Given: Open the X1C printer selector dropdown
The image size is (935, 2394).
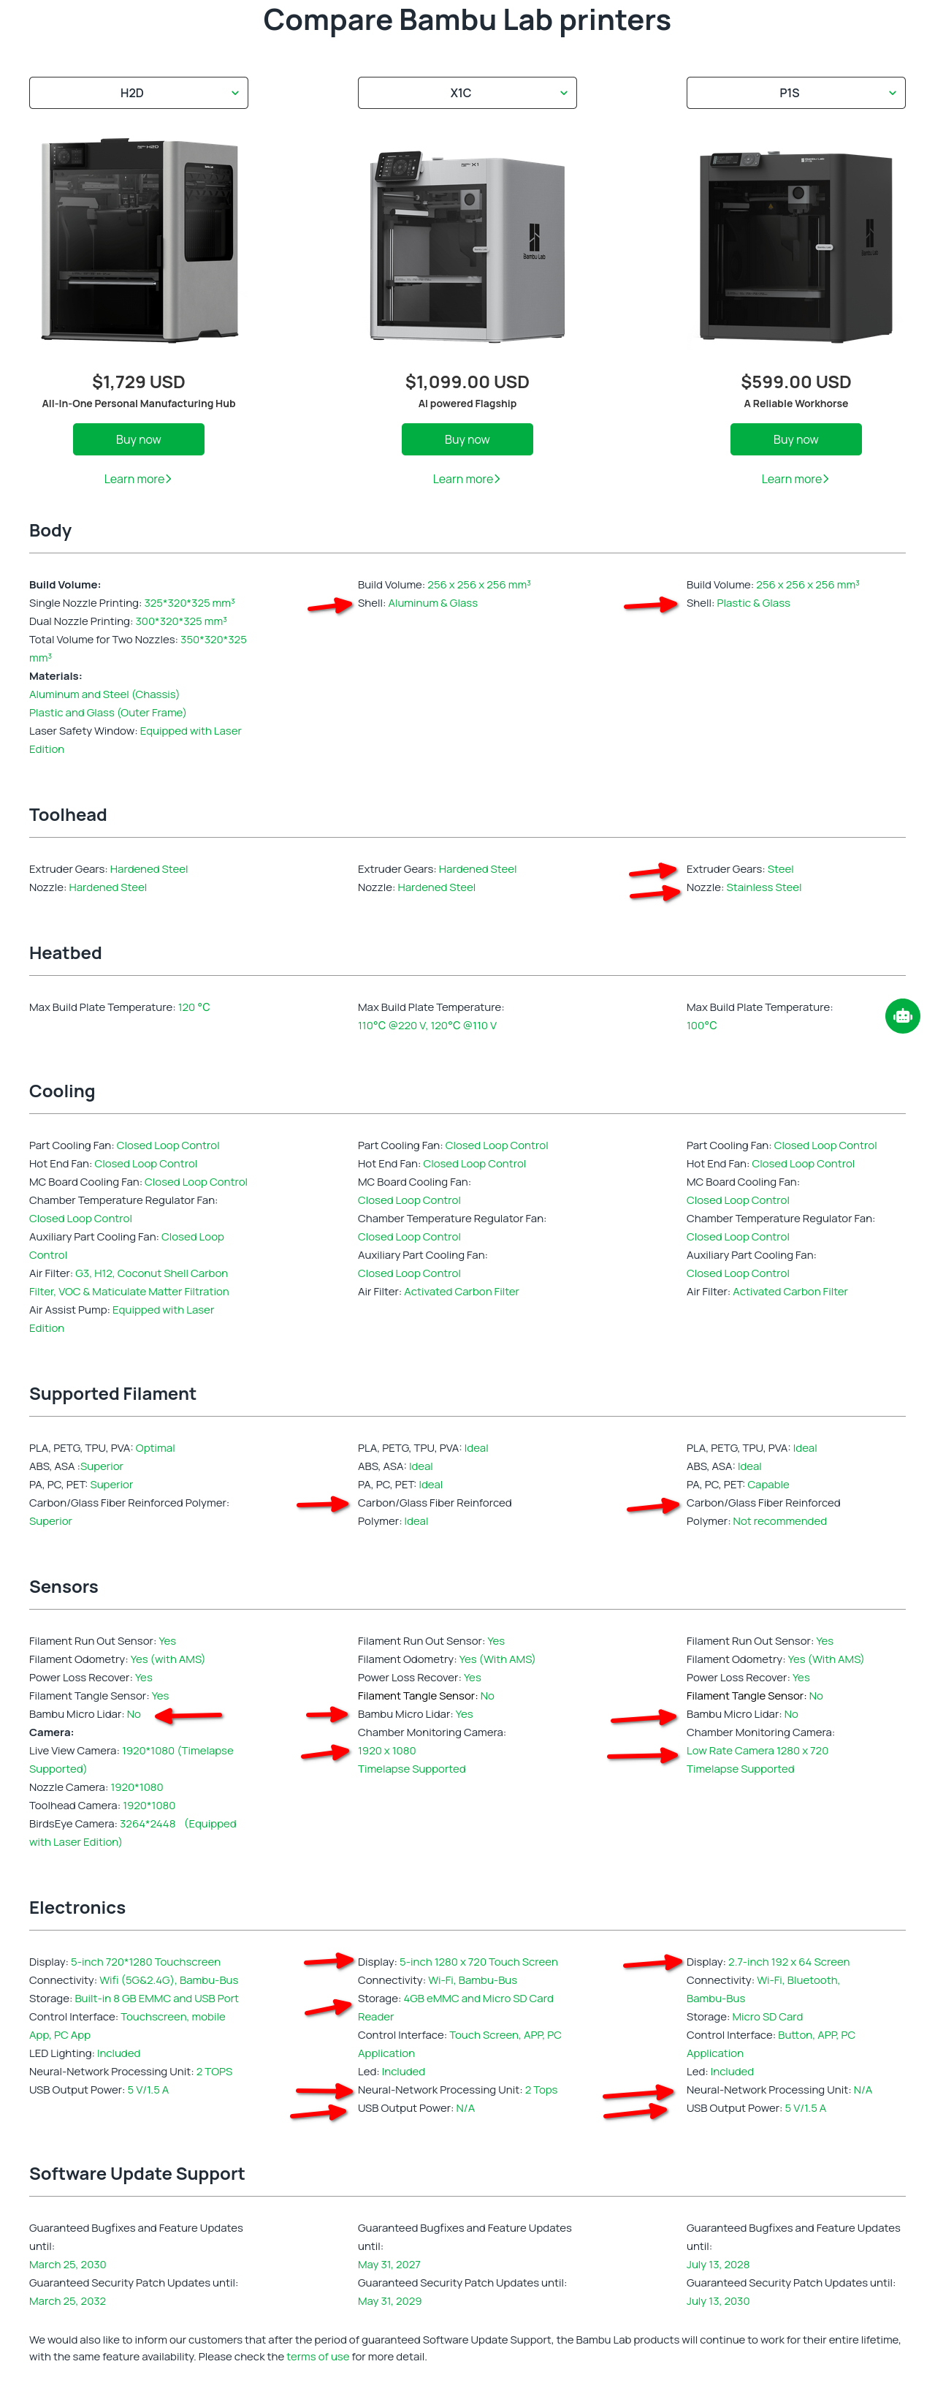Looking at the screenshot, I should click(x=467, y=93).
